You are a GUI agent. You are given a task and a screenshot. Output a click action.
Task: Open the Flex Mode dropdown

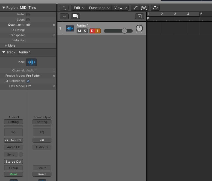click(x=40, y=86)
